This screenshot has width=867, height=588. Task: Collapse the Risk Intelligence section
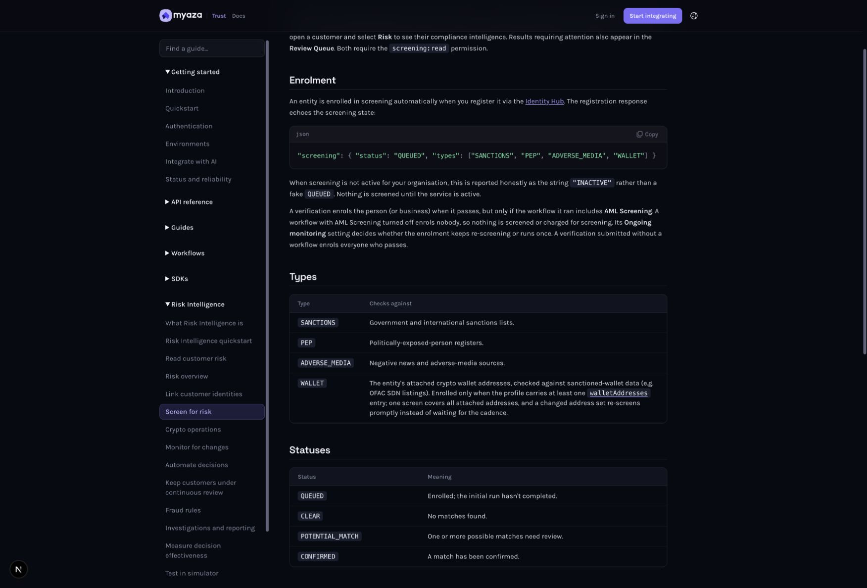pyautogui.click(x=195, y=304)
